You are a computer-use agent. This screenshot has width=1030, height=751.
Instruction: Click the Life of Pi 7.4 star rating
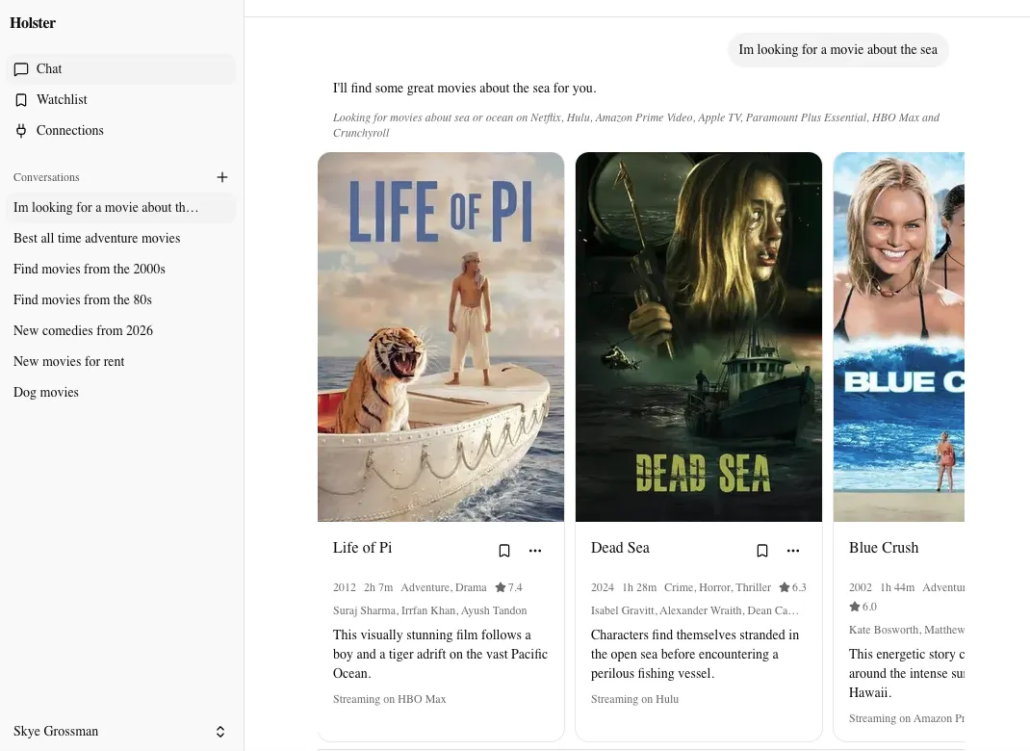[508, 588]
